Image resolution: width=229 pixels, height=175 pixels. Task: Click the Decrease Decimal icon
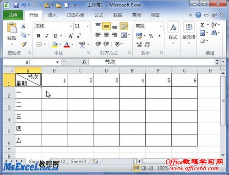coord(147,44)
